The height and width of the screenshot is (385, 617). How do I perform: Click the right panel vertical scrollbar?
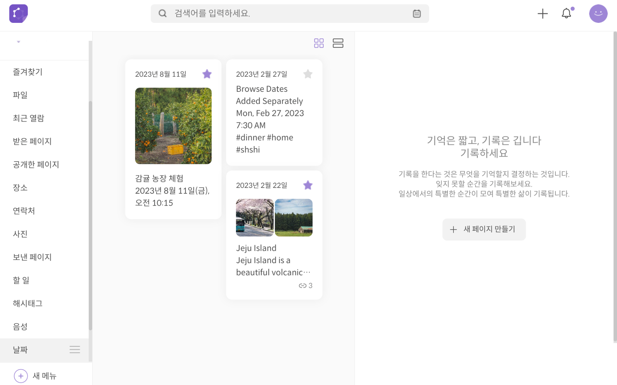pyautogui.click(x=615, y=186)
